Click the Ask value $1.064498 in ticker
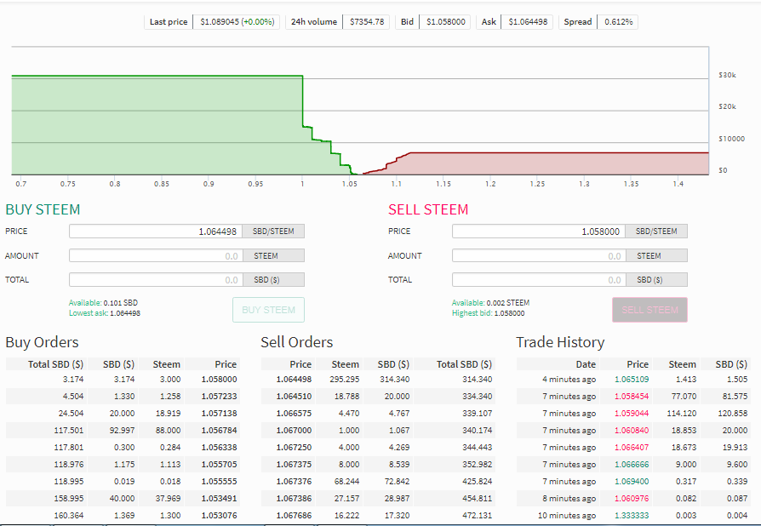Screen dimensions: 761x526 528,22
